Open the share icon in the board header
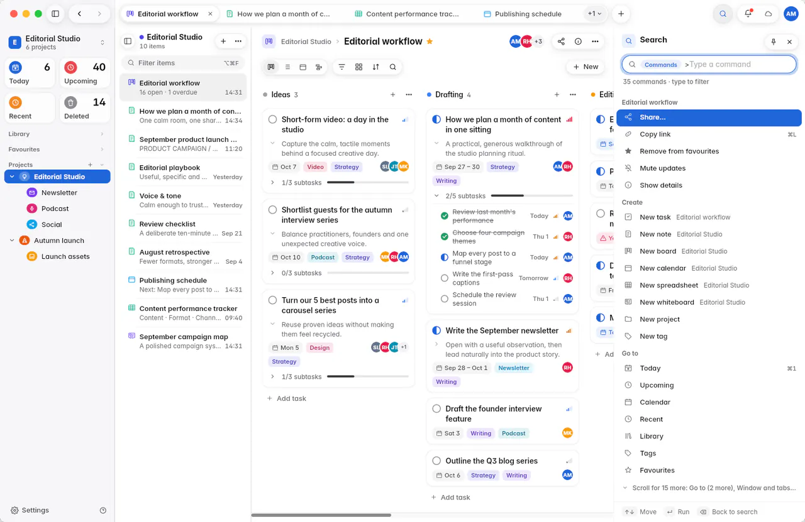This screenshot has width=805, height=522. (x=562, y=41)
